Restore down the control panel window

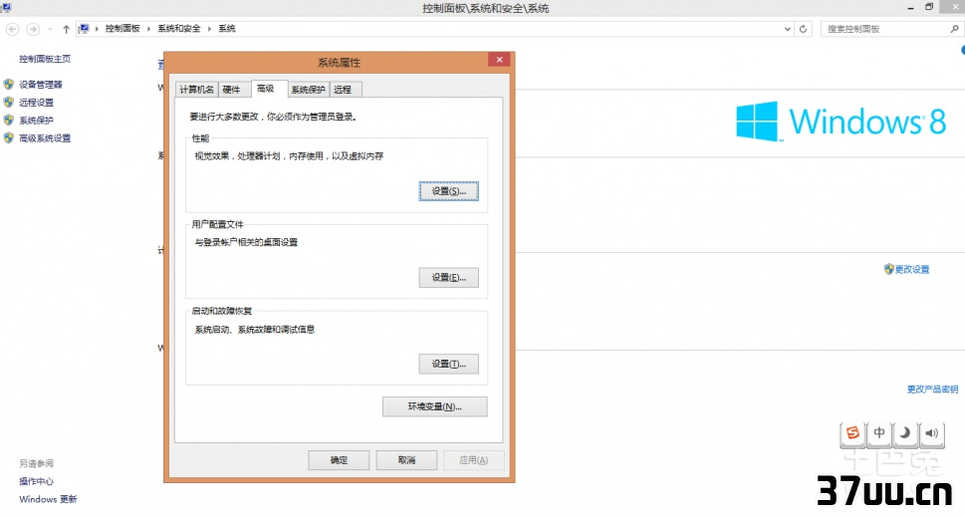pos(929,7)
